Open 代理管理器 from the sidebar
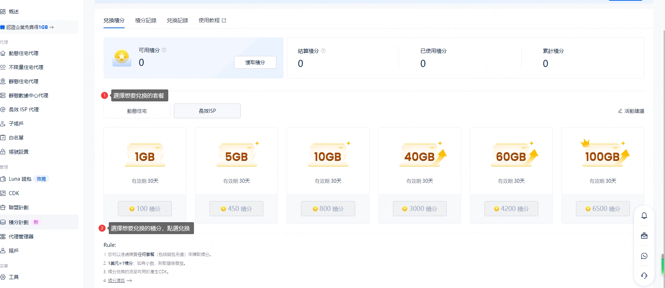The image size is (665, 288). [x=21, y=237]
